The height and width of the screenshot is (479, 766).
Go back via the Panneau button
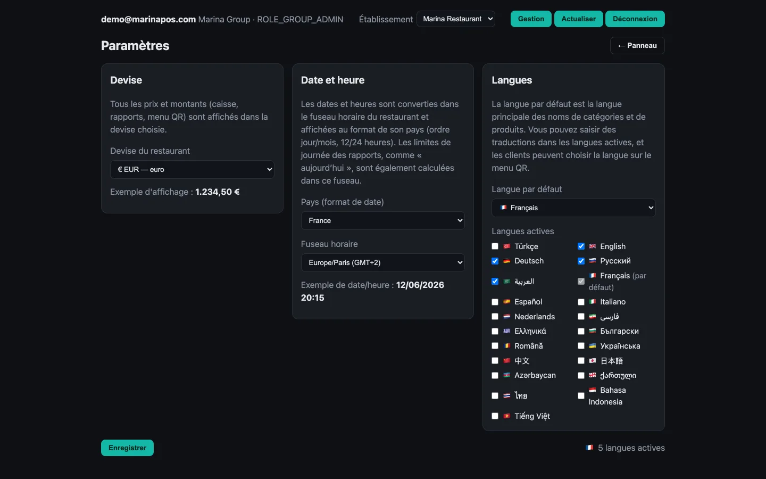pyautogui.click(x=637, y=46)
